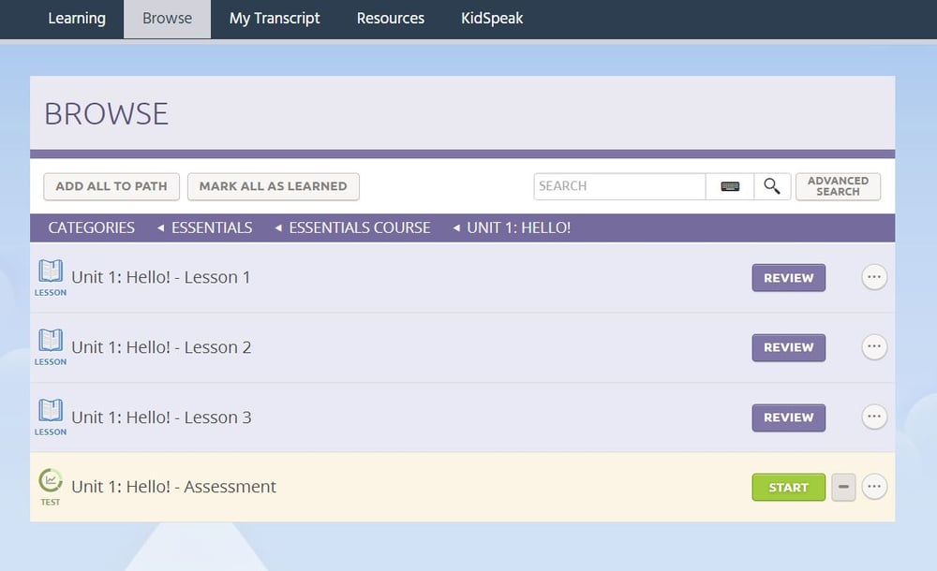Click the magnifying glass to run a search
This screenshot has width=937, height=571.
click(x=772, y=186)
